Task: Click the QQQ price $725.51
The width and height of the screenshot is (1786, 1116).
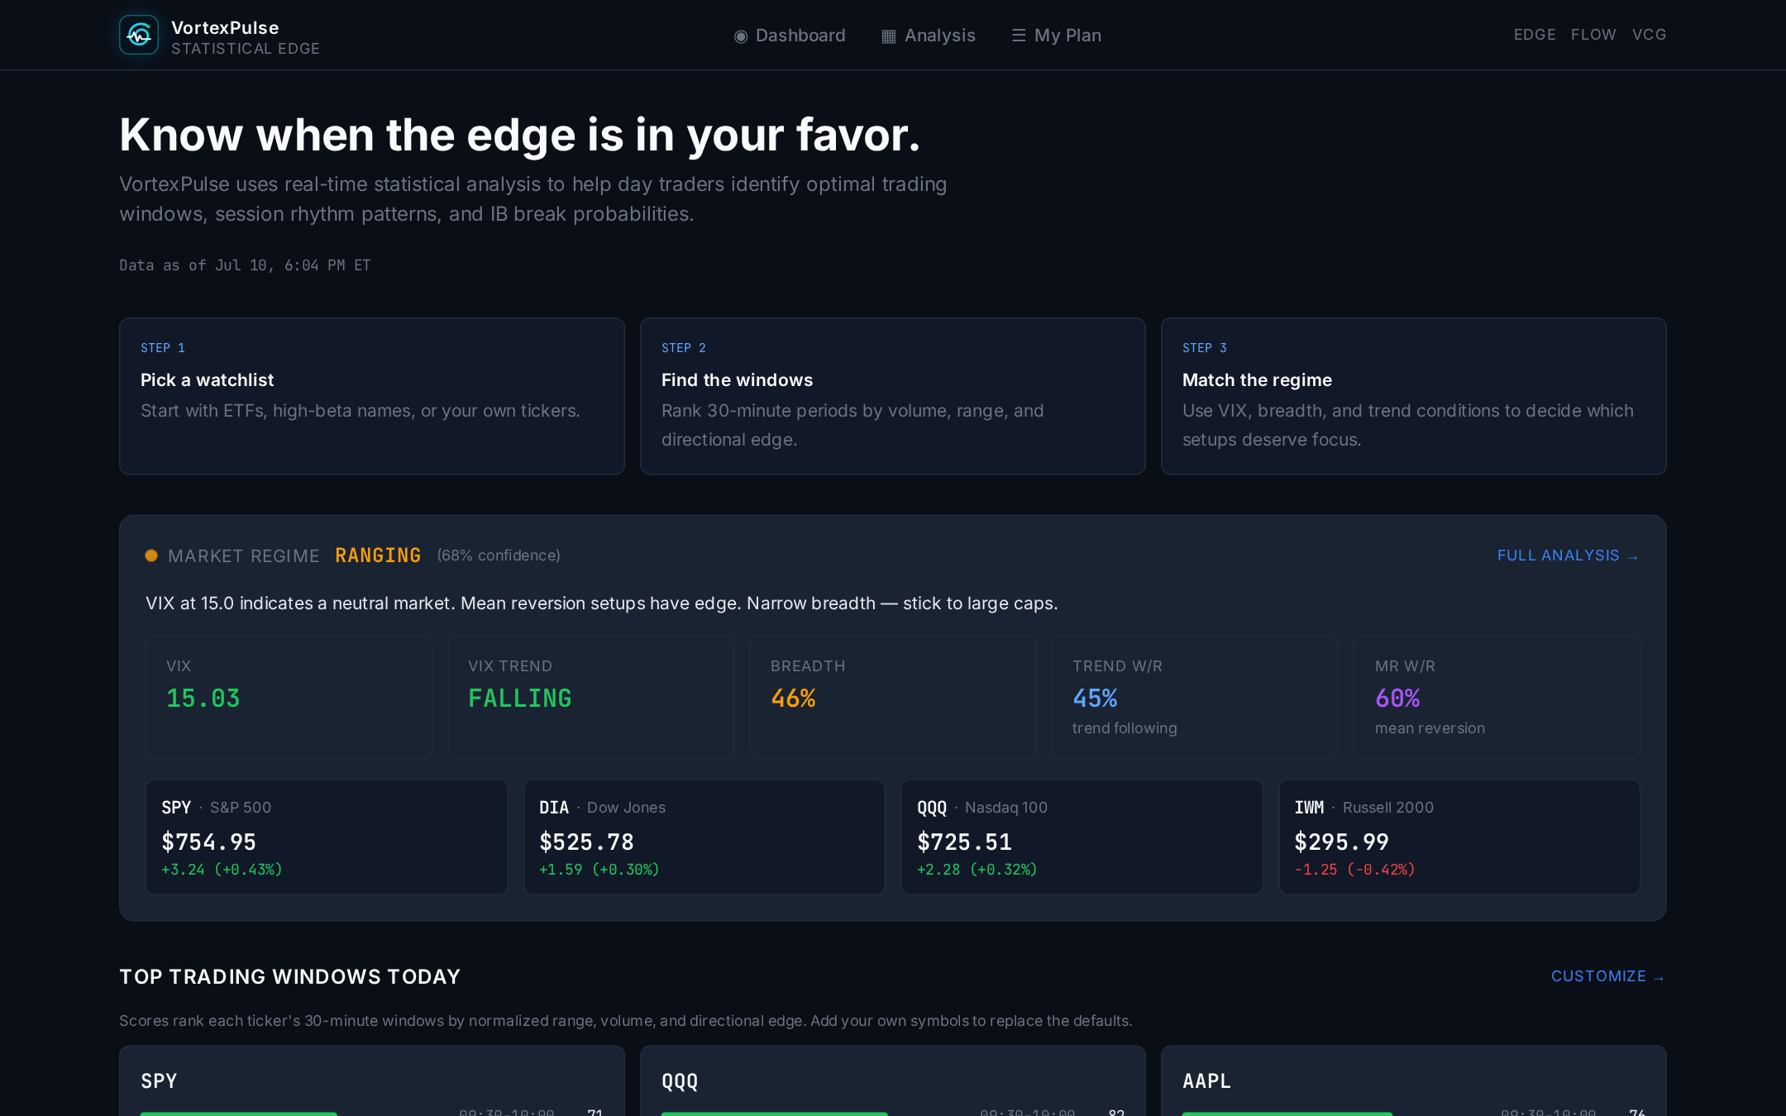Action: coord(965,842)
